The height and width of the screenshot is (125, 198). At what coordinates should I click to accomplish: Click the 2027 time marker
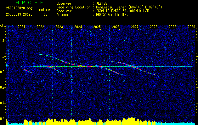click(135, 27)
